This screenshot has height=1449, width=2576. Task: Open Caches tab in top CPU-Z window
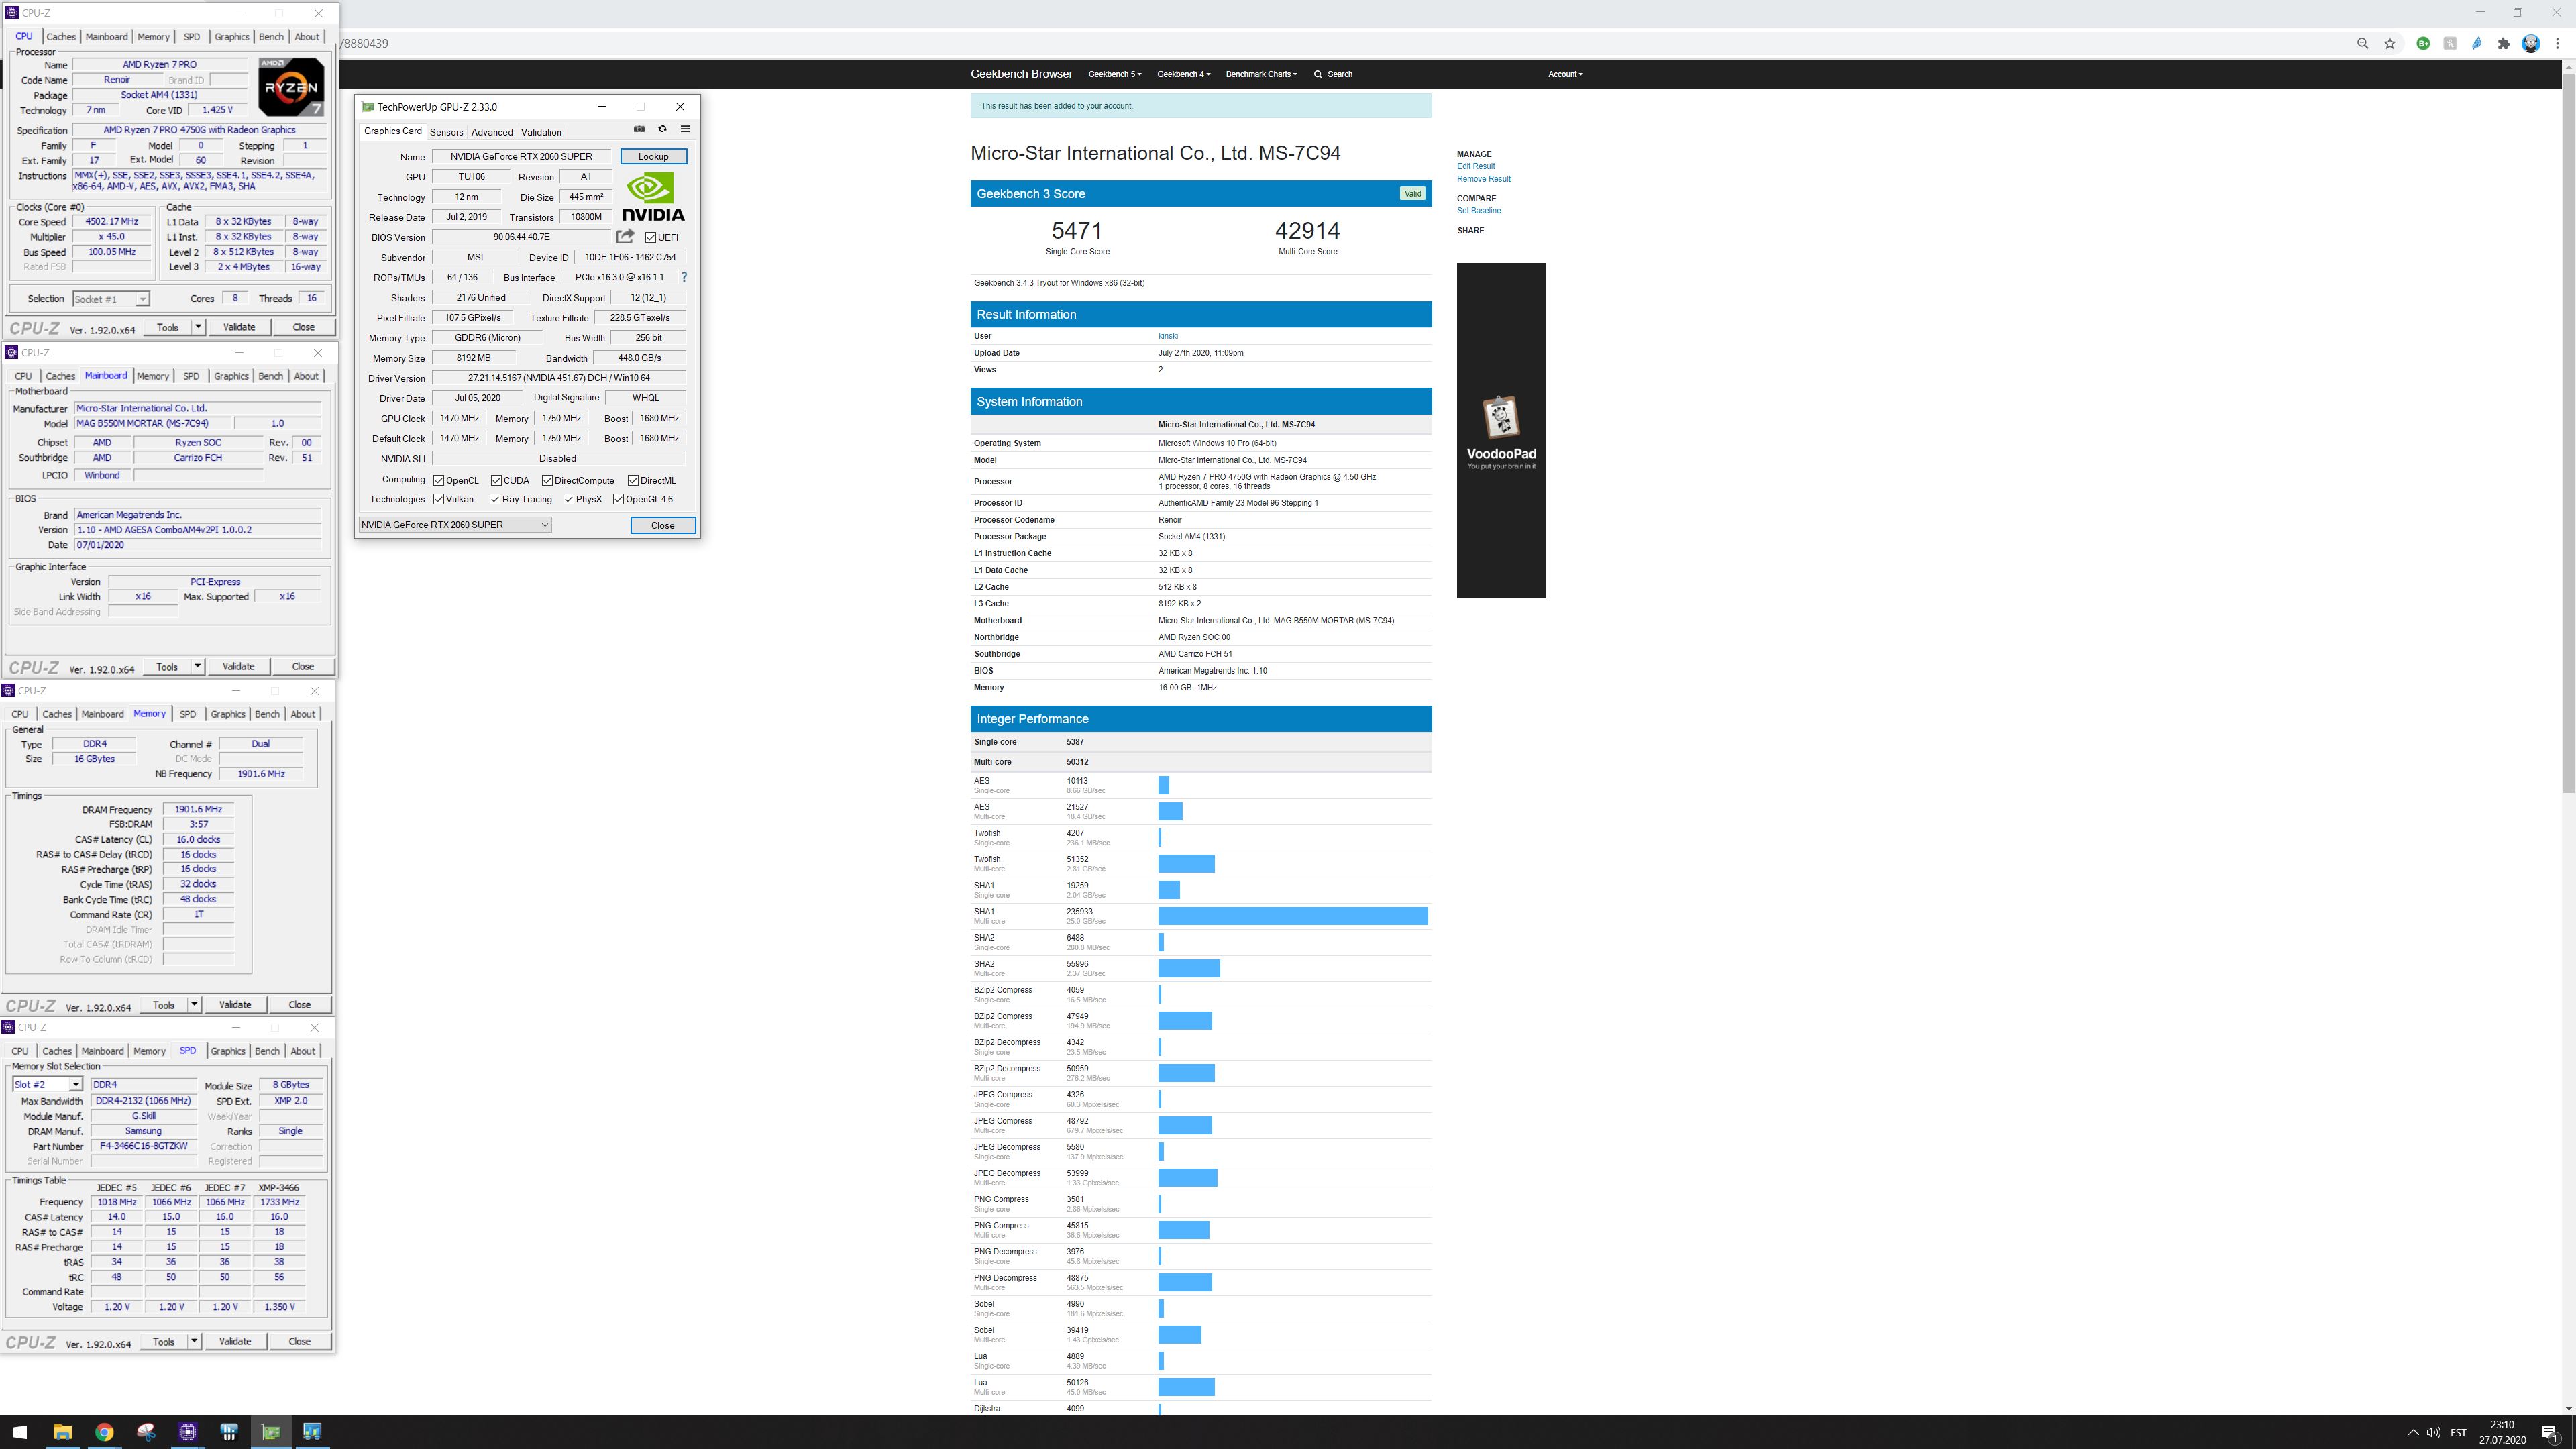tap(61, 37)
